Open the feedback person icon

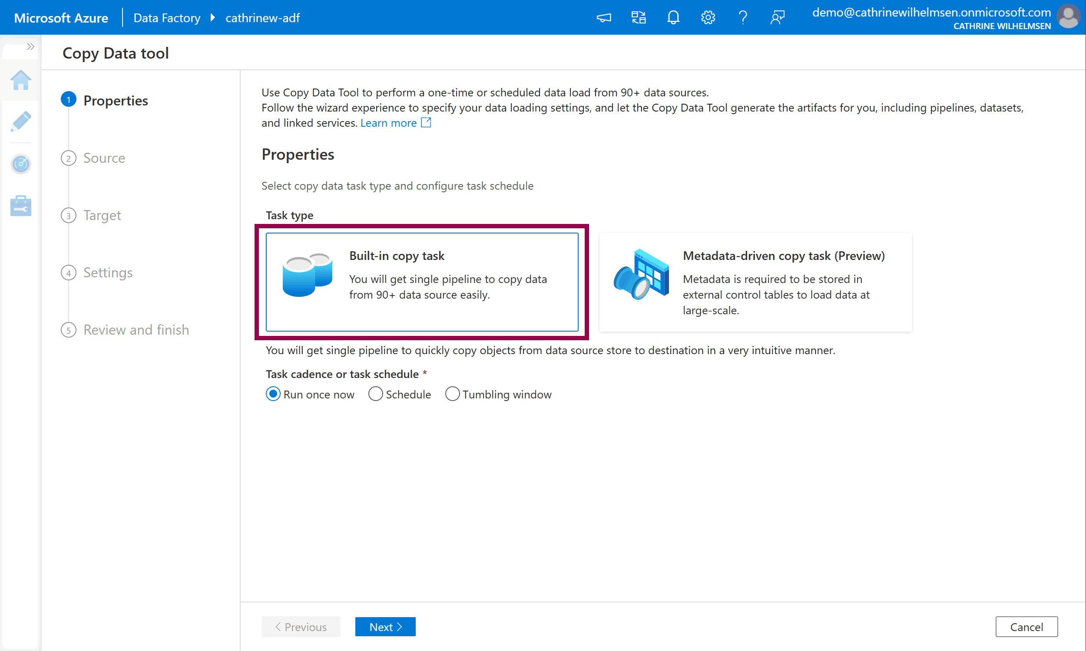tap(777, 17)
